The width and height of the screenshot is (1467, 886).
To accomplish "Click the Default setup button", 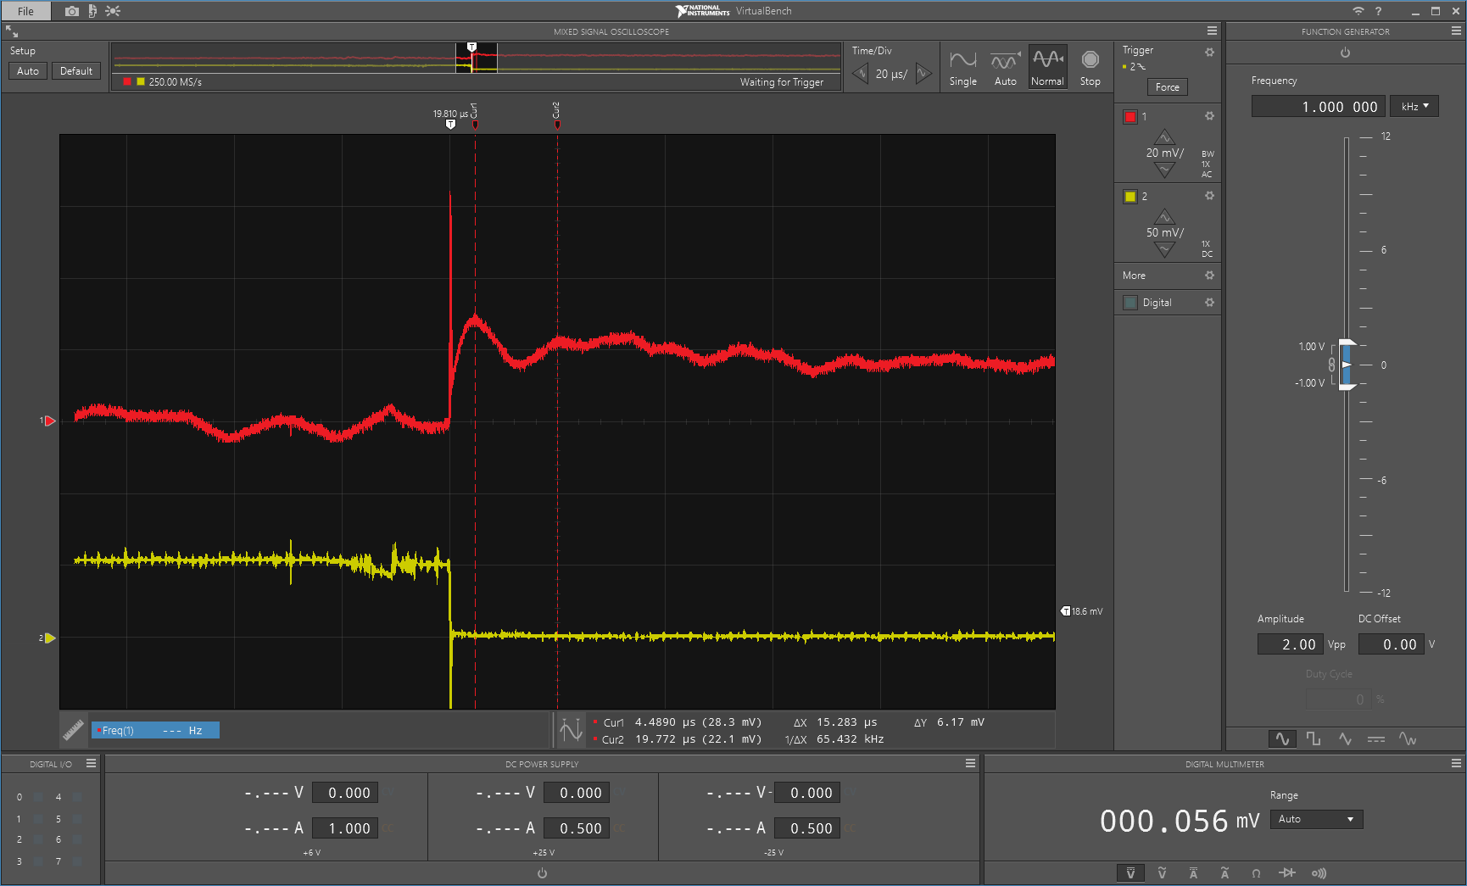I will point(76,71).
